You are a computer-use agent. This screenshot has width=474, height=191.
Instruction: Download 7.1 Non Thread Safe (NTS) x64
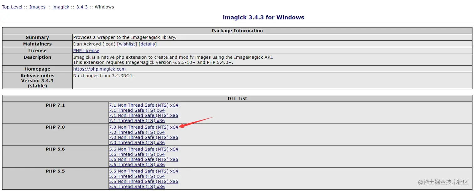[144, 105]
